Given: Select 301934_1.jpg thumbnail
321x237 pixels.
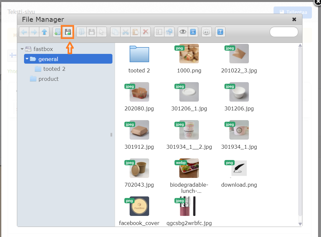Looking at the screenshot, I should pyautogui.click(x=239, y=130).
